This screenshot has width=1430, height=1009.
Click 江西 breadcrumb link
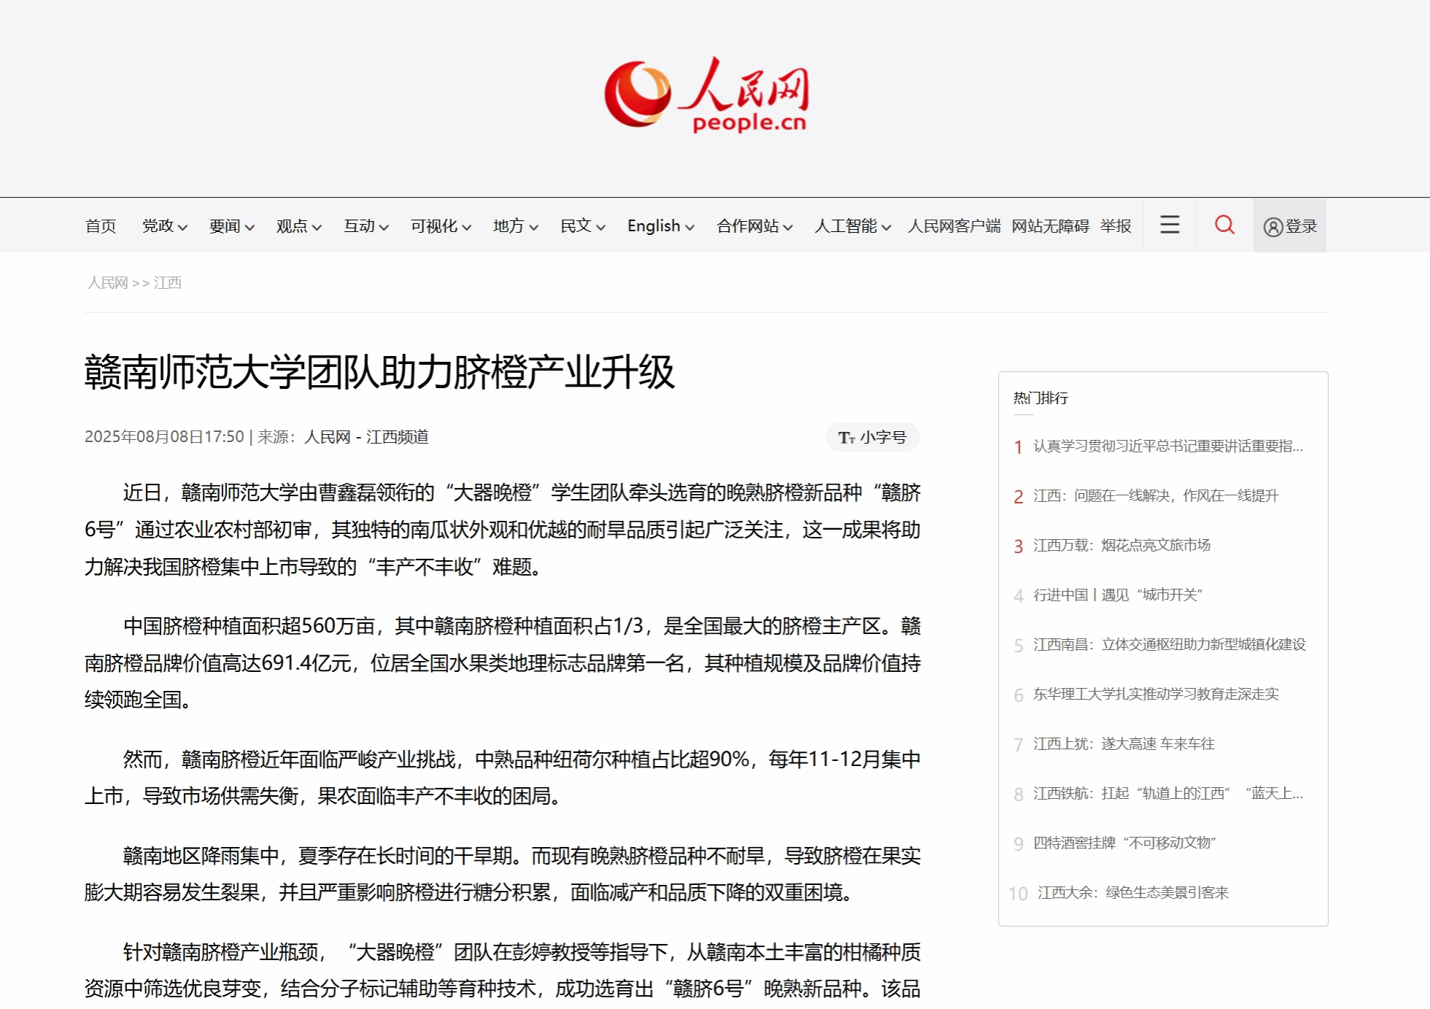point(168,283)
